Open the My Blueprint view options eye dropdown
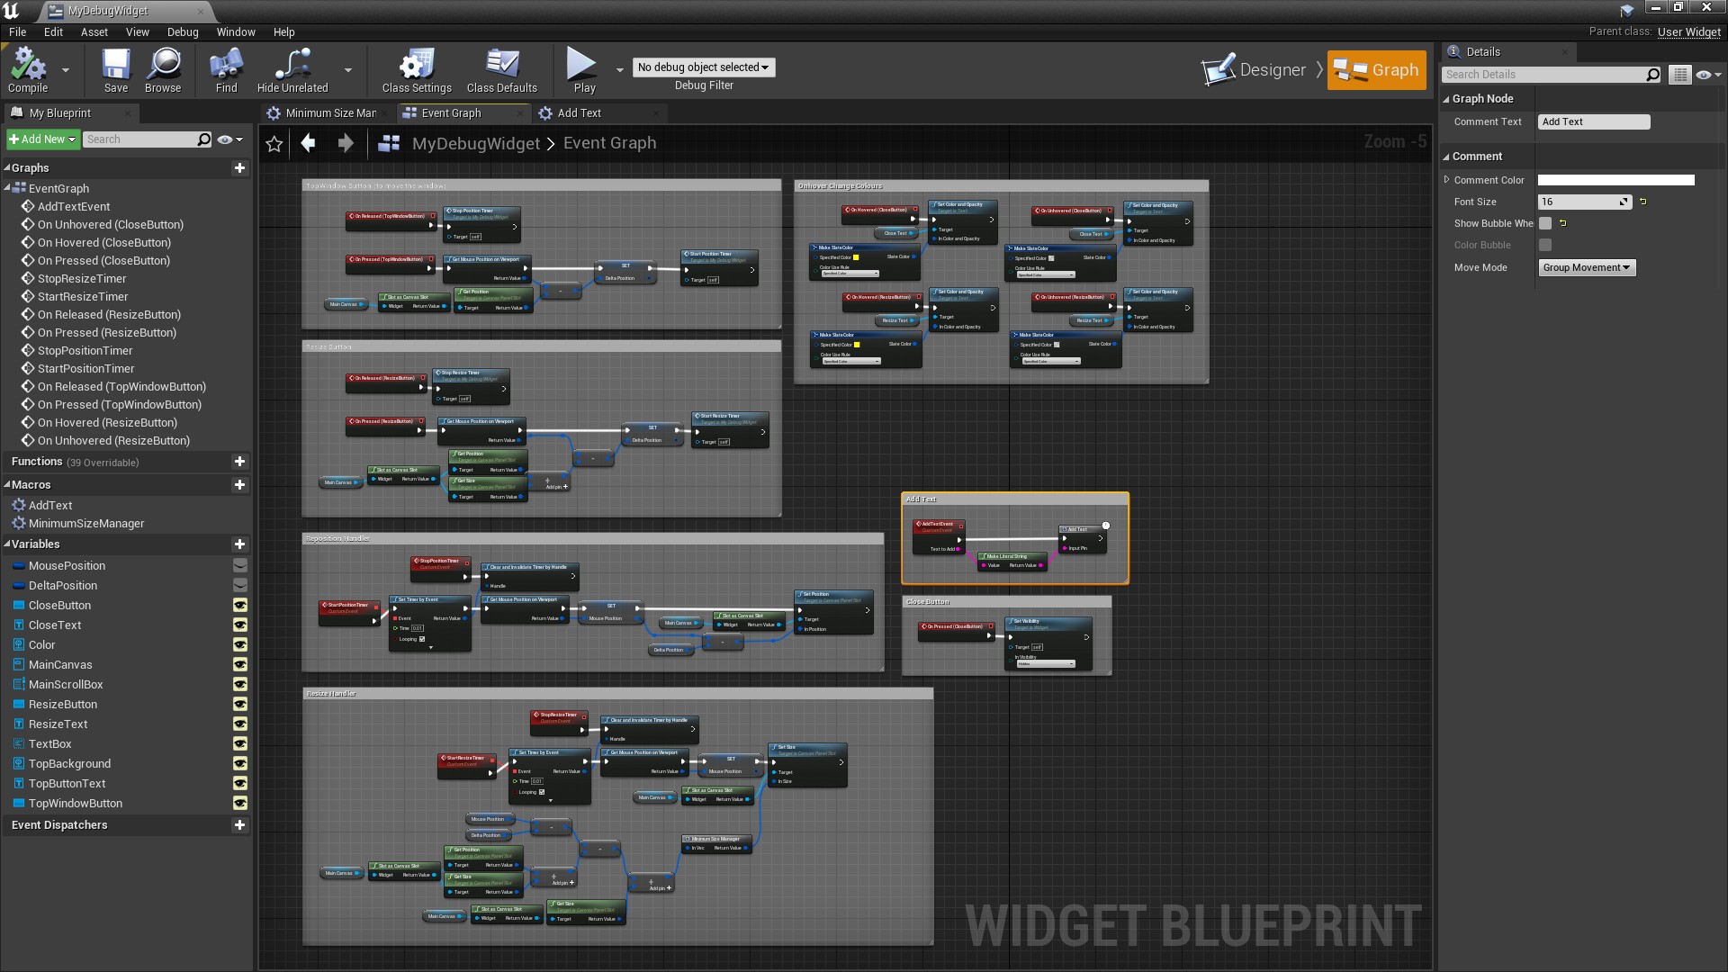 coord(230,139)
